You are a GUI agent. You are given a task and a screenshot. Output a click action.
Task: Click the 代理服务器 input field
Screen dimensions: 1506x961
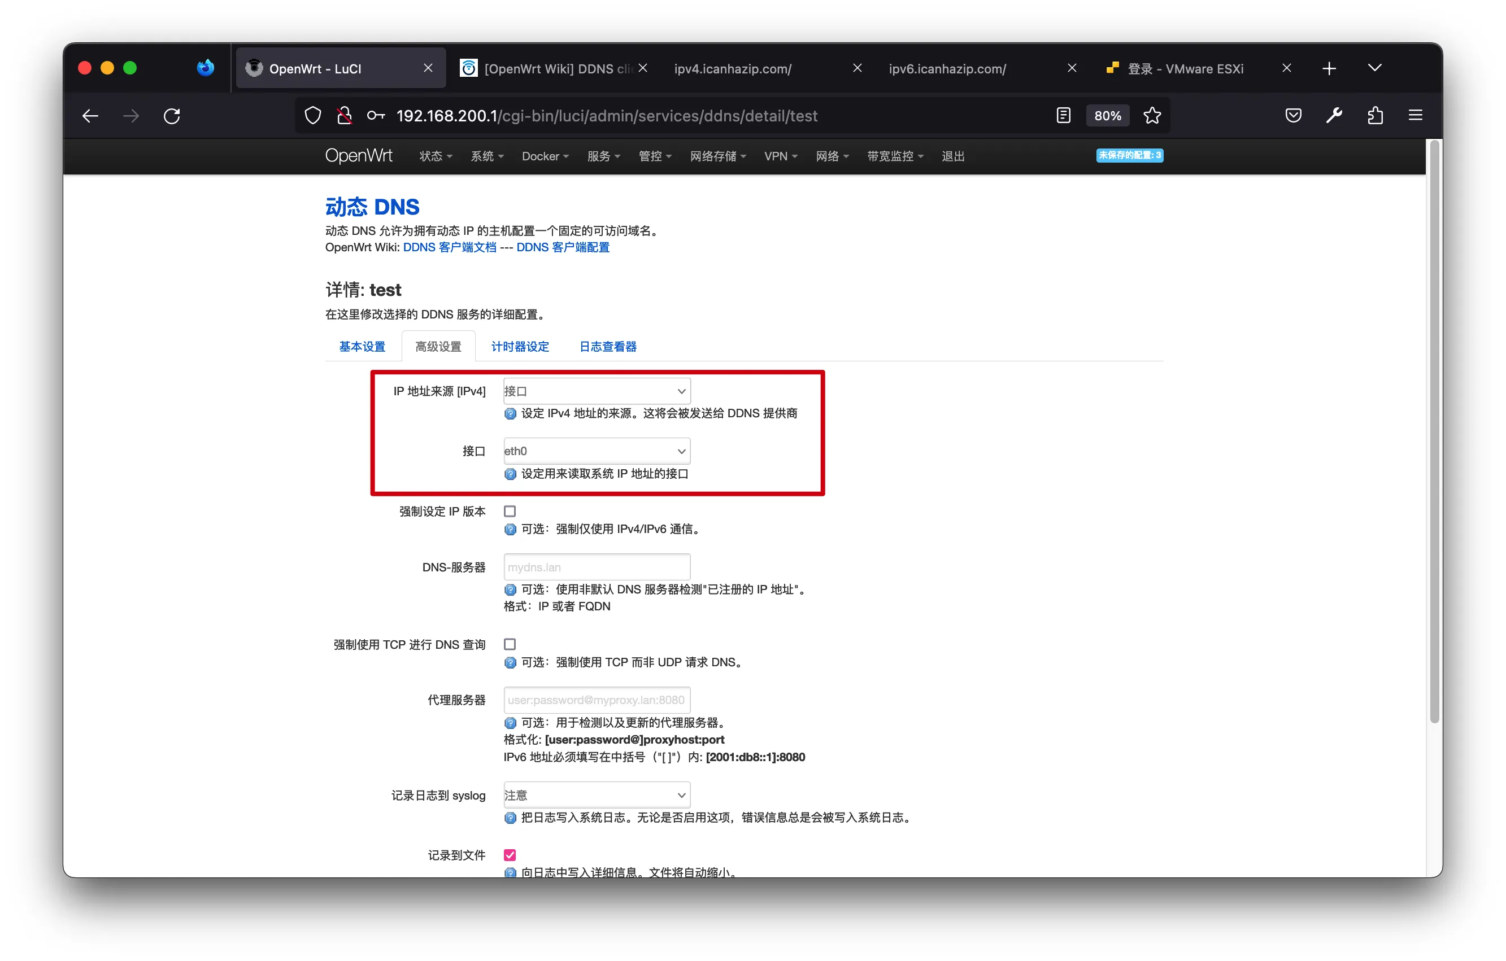pyautogui.click(x=597, y=700)
